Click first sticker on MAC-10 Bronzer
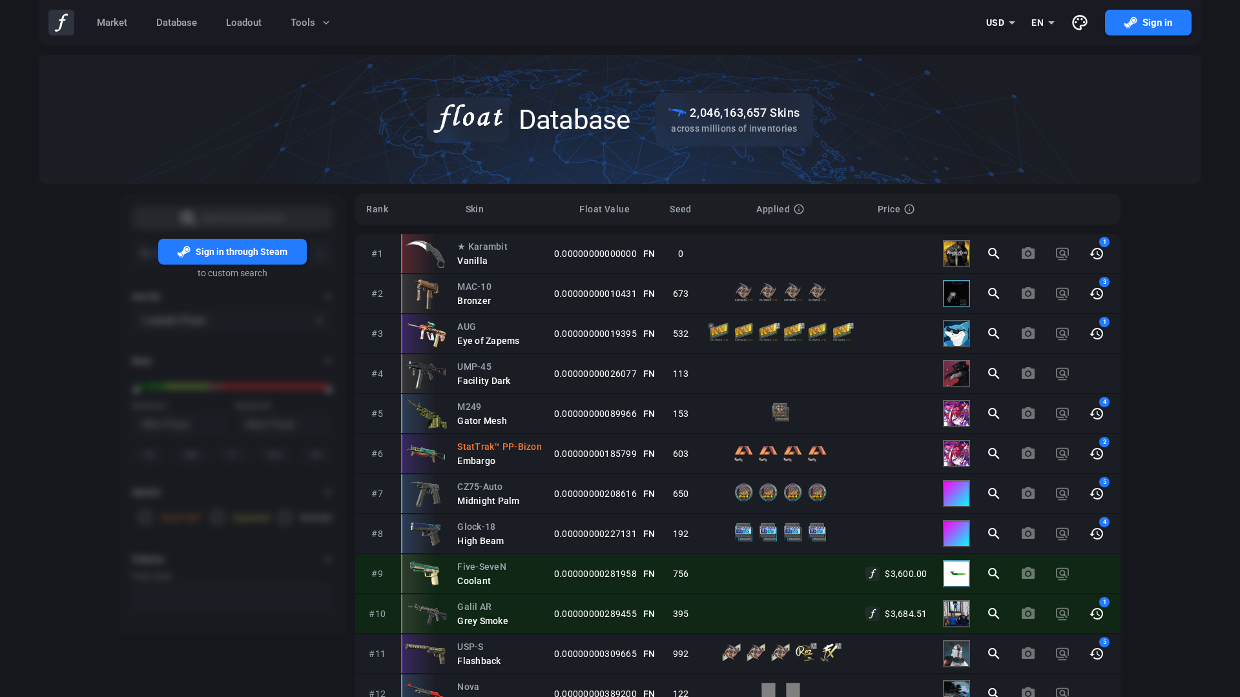 [x=743, y=292]
